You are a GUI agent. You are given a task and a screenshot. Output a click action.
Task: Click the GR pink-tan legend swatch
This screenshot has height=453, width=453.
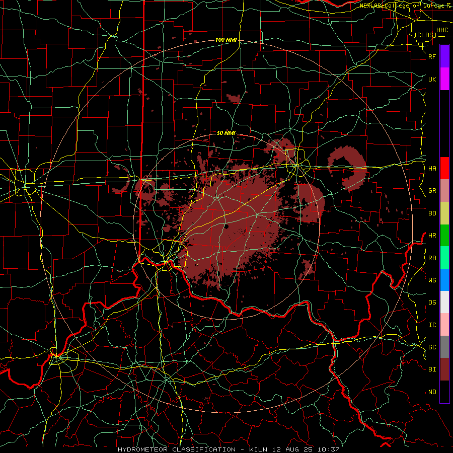444,191
